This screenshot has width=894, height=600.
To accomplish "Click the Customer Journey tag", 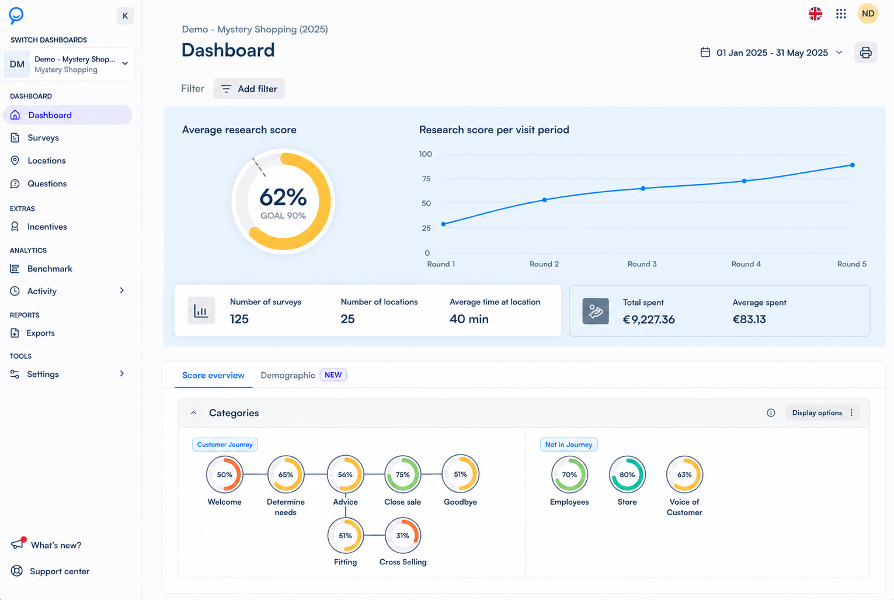I will click(x=225, y=445).
